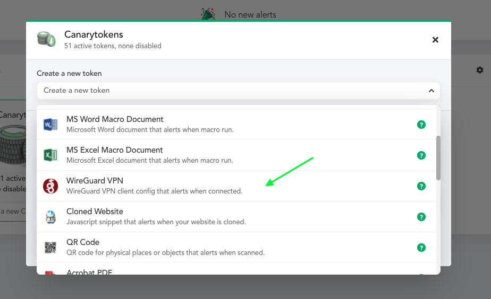Click 'Microsoft Excel document that alerts' description

150,160
